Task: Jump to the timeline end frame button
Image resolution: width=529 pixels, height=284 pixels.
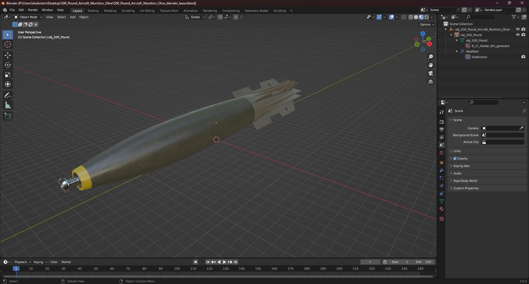Action: 236,262
